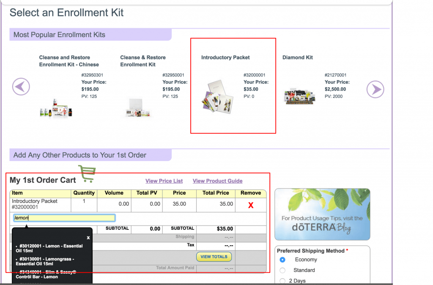This screenshot has height=285, width=433.
Task: Click PV: 2000 text
Action: coord(333,97)
